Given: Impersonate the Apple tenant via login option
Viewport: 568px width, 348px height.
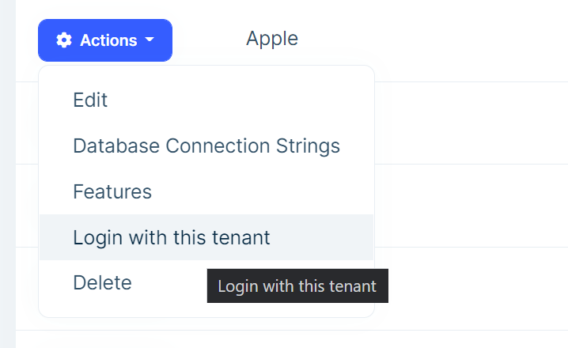Looking at the screenshot, I should click(172, 237).
